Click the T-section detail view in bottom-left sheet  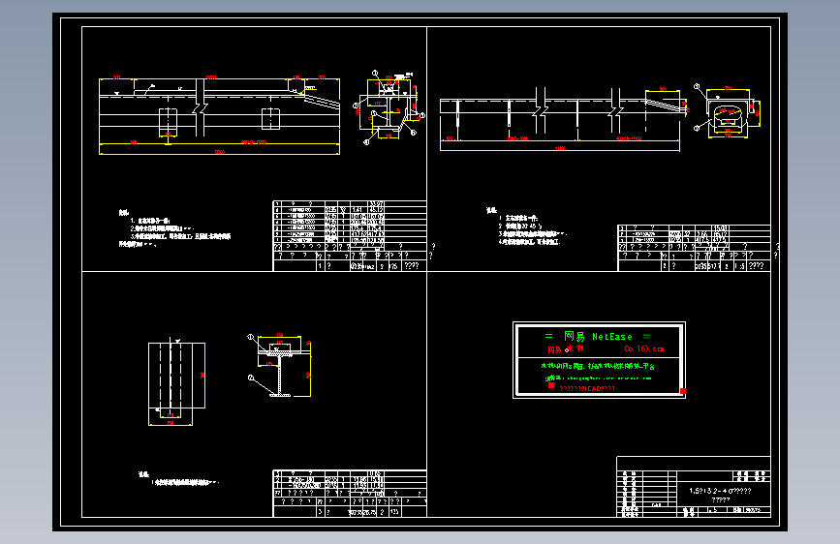point(280,367)
